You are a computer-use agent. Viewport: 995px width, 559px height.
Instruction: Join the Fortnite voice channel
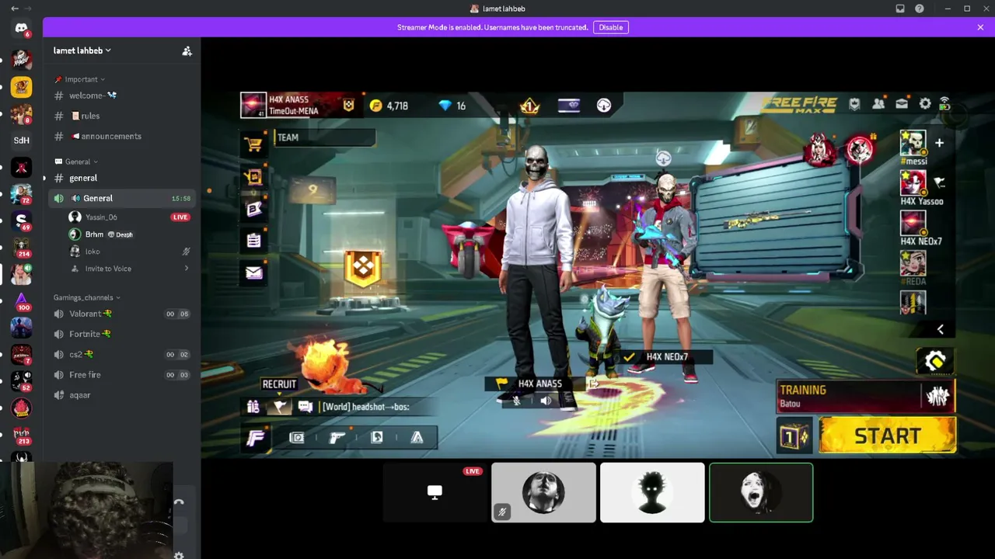tap(120, 334)
